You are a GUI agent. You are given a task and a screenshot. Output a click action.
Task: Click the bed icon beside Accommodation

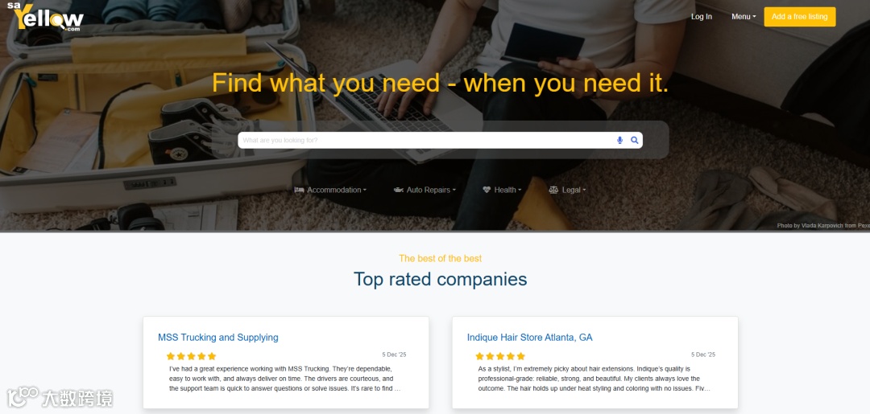pyautogui.click(x=299, y=190)
